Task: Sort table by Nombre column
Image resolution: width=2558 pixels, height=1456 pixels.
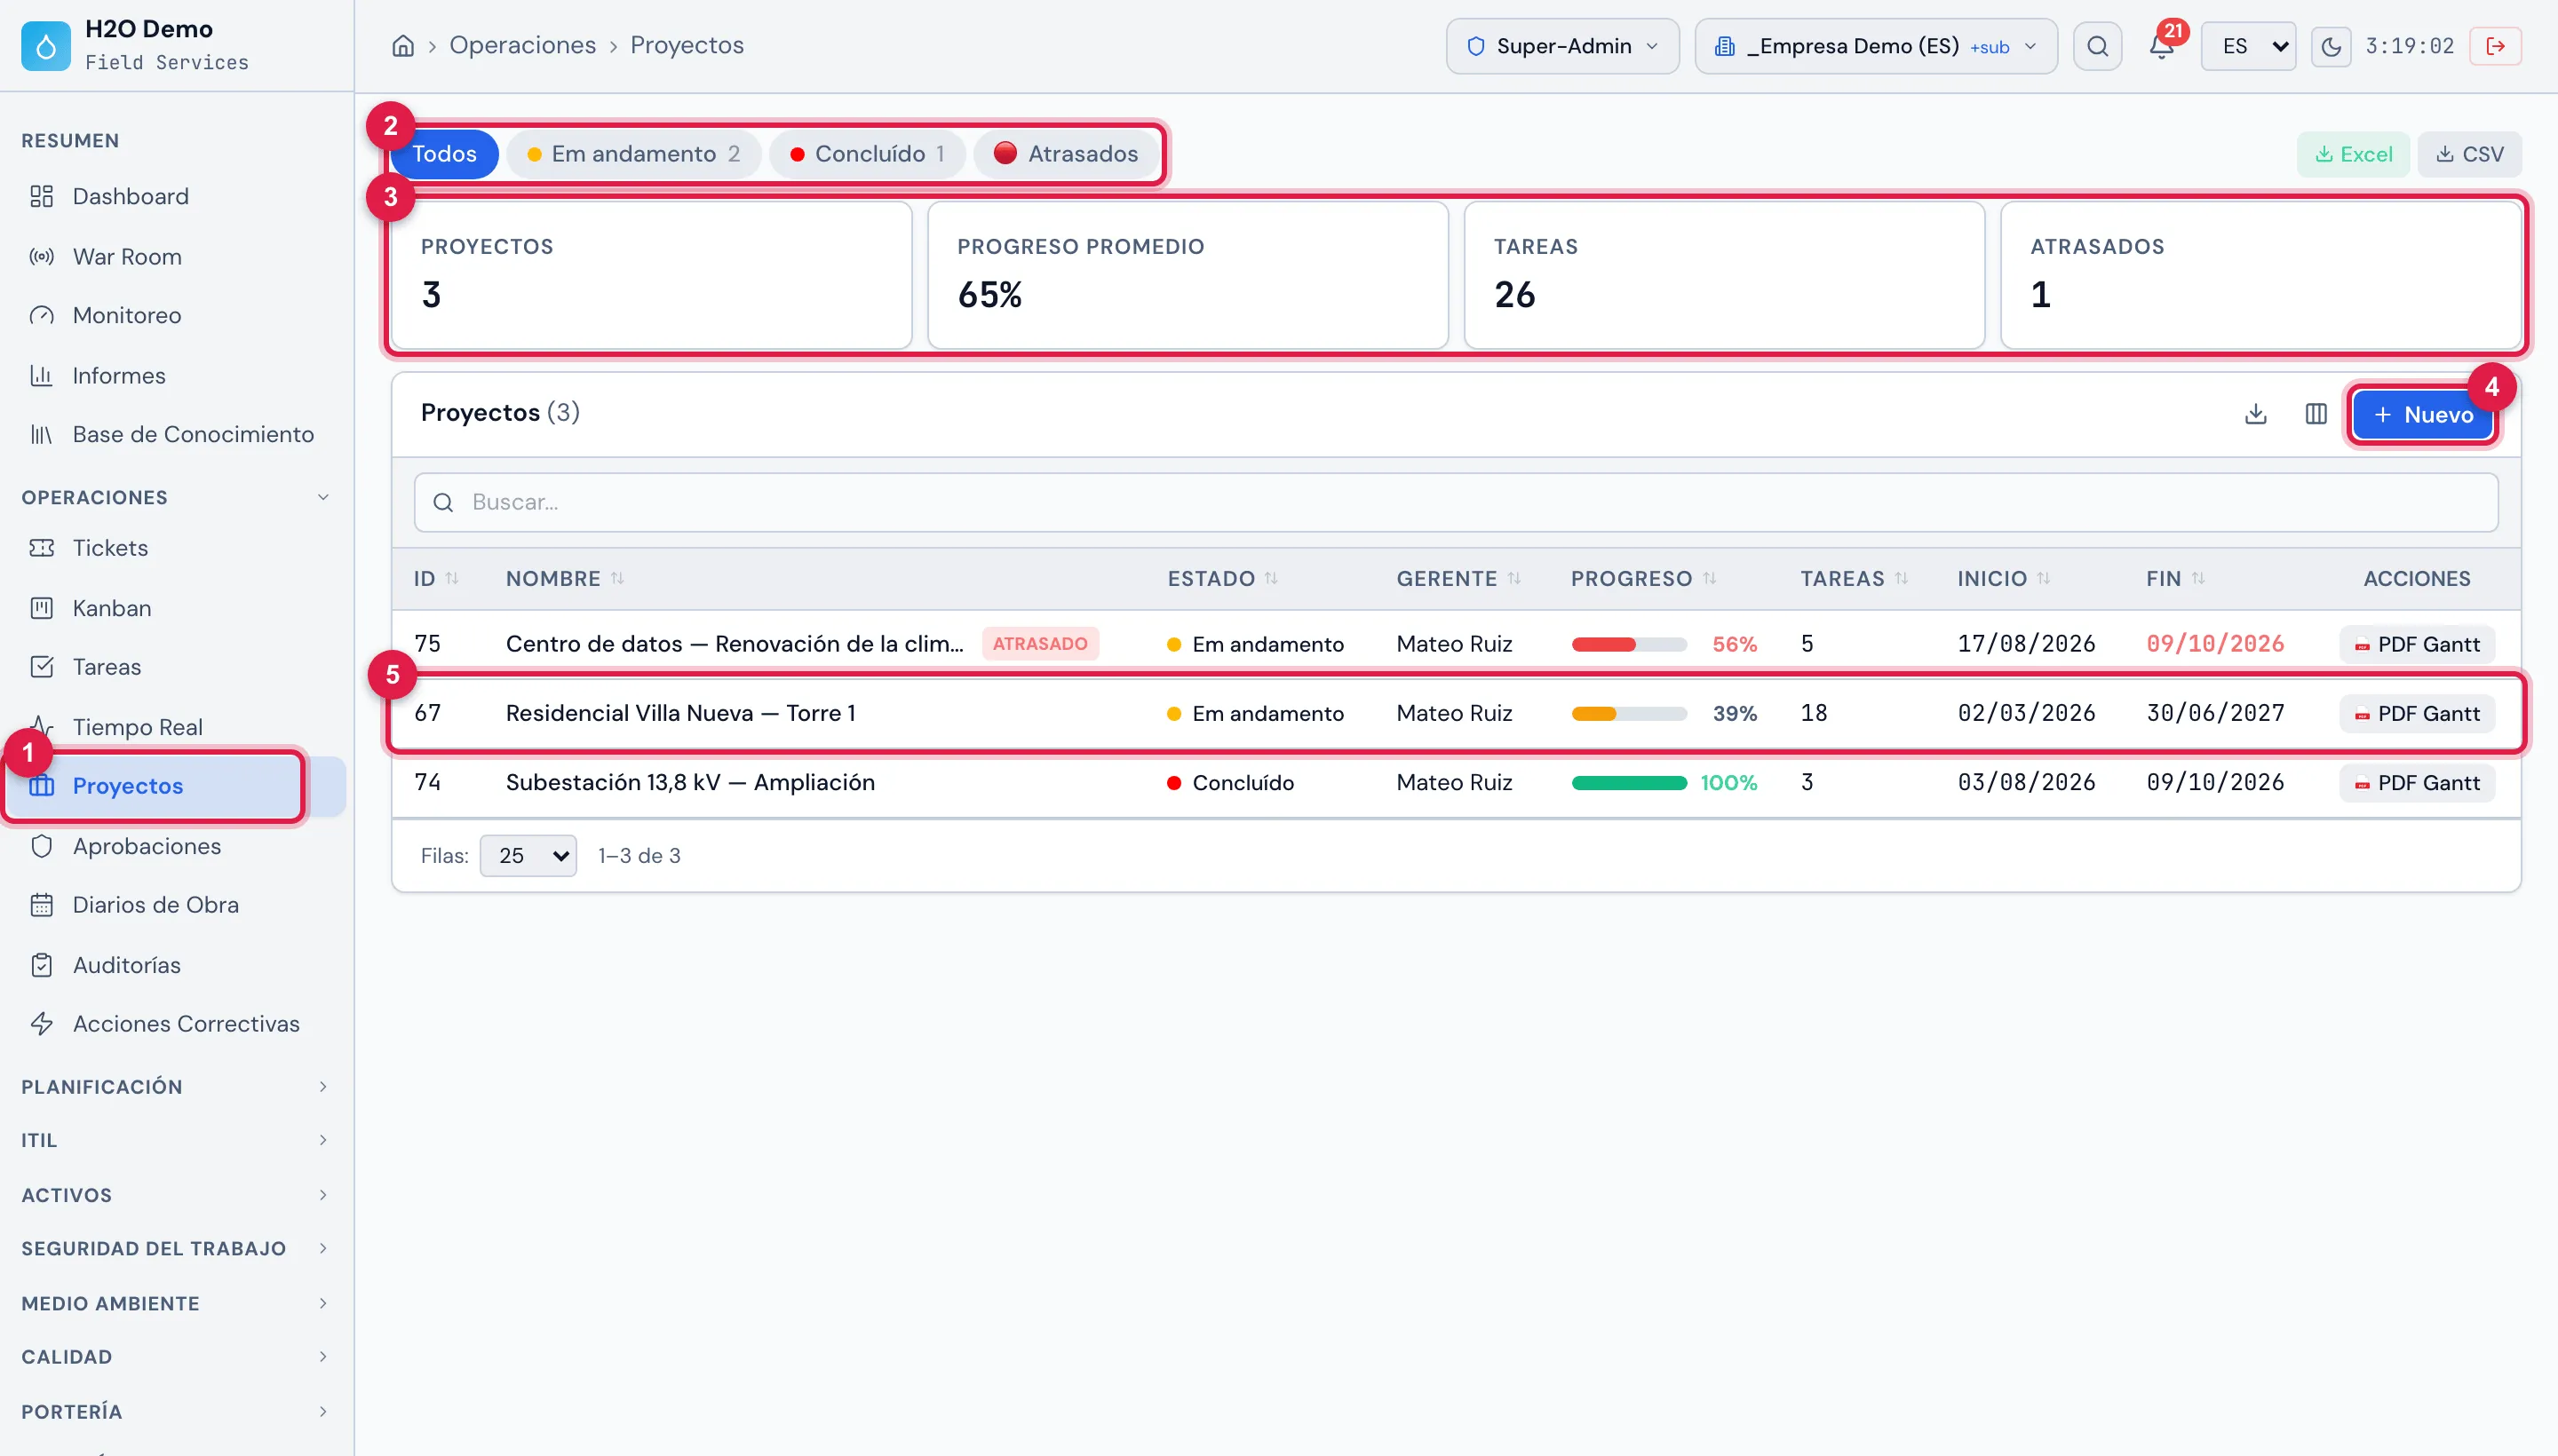Action: [x=565, y=579]
